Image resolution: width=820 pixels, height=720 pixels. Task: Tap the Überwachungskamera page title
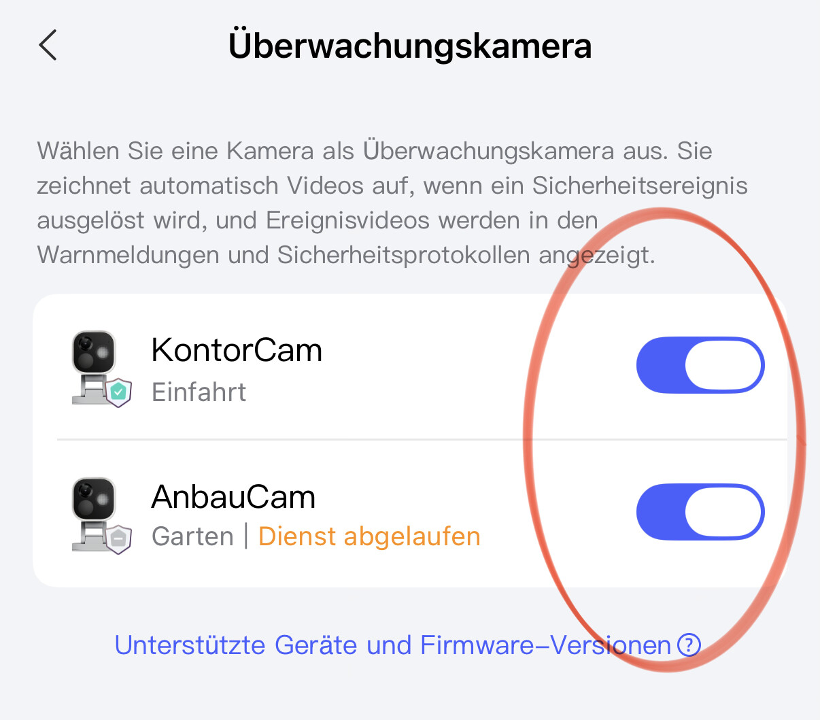[x=410, y=46]
